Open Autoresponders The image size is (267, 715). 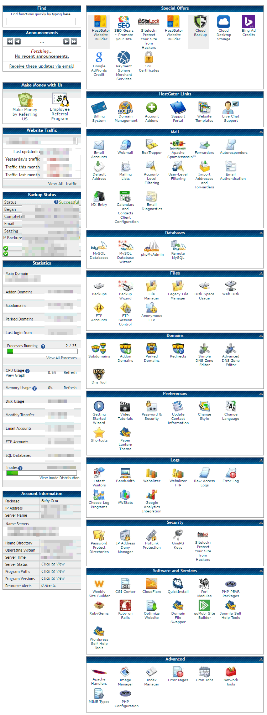pyautogui.click(x=234, y=147)
